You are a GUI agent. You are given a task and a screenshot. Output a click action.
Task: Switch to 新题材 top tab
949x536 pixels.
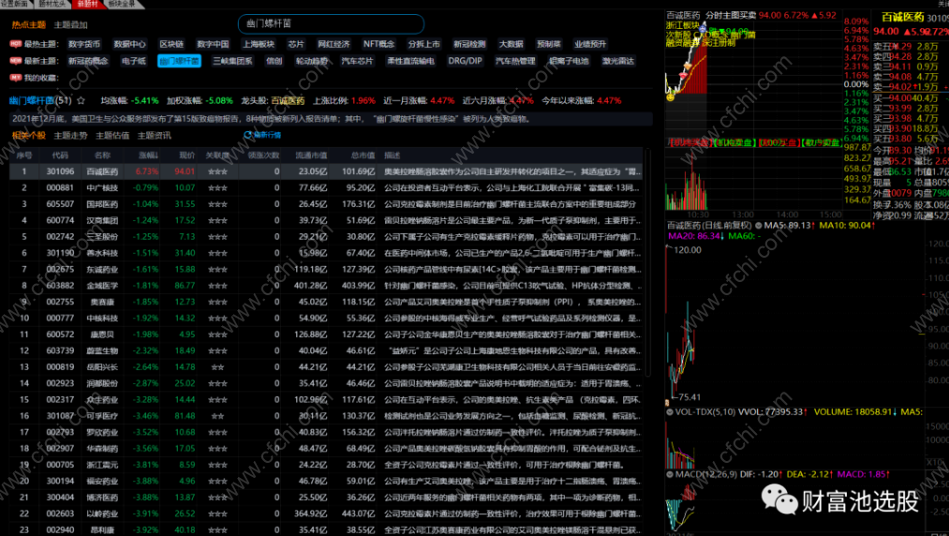[x=87, y=4]
